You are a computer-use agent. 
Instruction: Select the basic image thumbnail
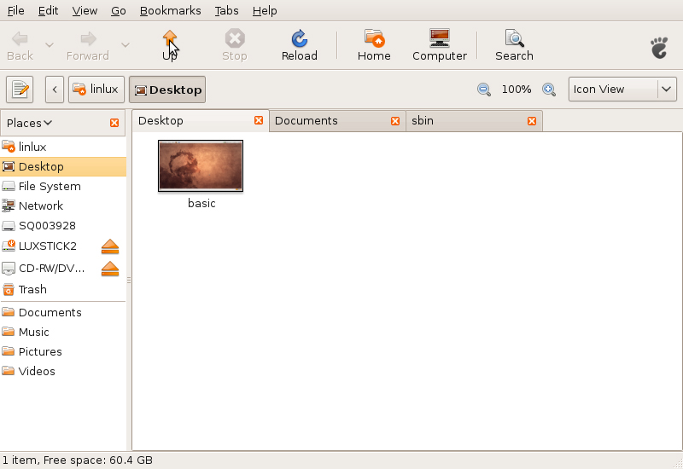(x=201, y=165)
